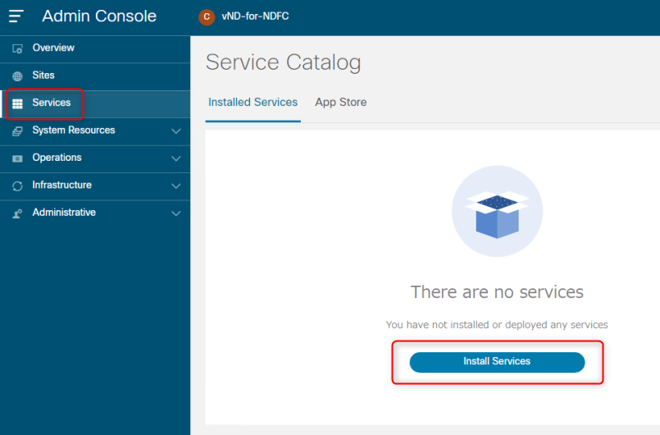Click the vND-for-NDFC cluster name
This screenshot has width=660, height=435.
pyautogui.click(x=255, y=16)
